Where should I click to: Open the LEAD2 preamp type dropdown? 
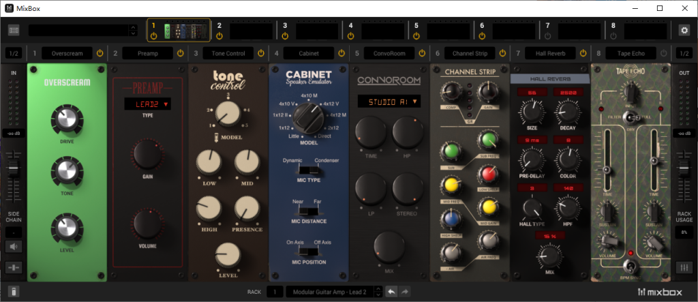tap(147, 104)
